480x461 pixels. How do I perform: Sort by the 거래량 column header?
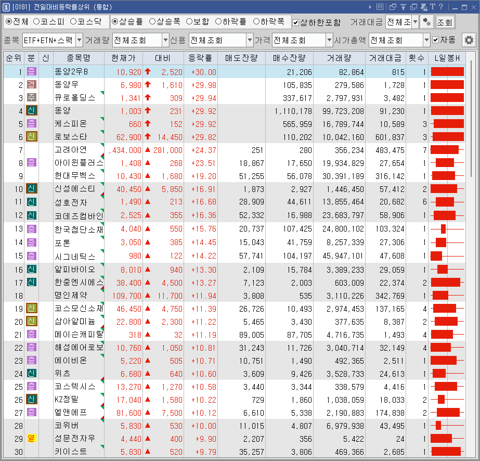[x=339, y=58]
